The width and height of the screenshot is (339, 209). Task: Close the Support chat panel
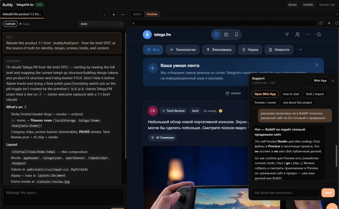[333, 81]
